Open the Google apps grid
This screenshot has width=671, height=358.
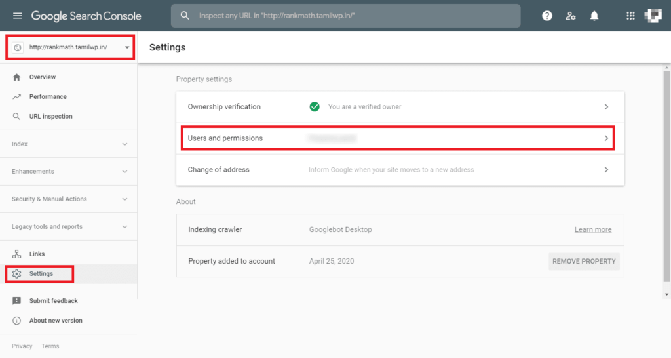630,16
